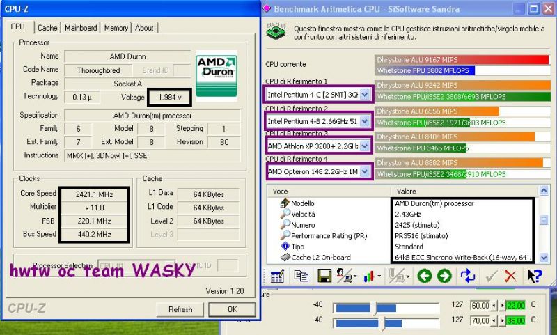
Task: Click the Instructions field MMX (+), 3DNow! (+), SSE
Action: click(152, 155)
